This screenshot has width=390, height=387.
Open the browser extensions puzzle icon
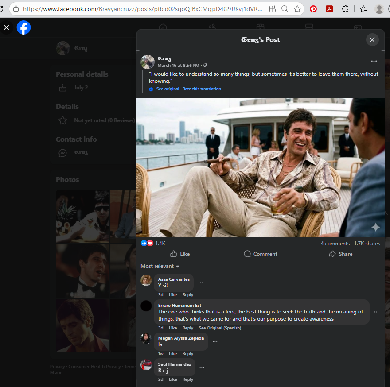click(346, 9)
